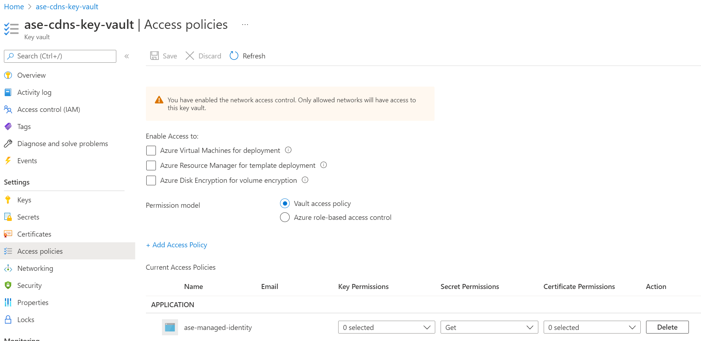
Task: Click the Save disk icon
Action: coord(154,56)
